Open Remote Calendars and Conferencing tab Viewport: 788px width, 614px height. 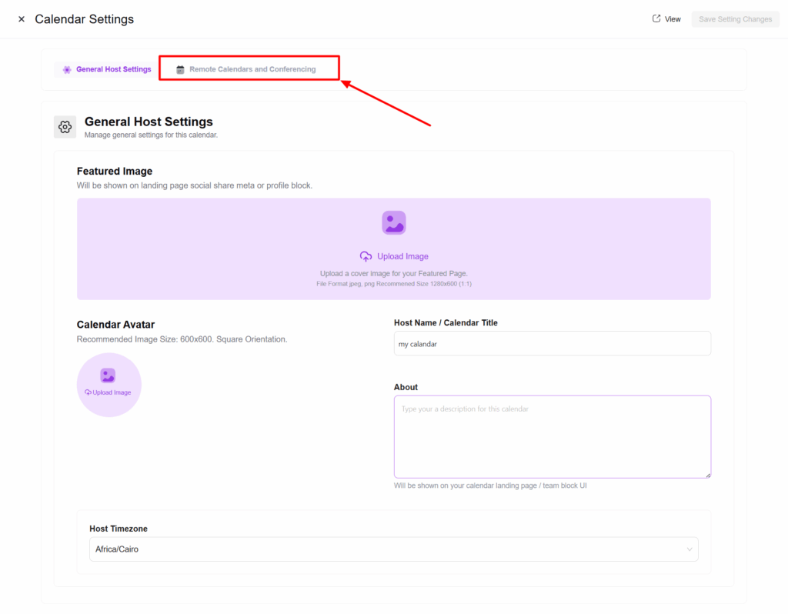(x=252, y=69)
